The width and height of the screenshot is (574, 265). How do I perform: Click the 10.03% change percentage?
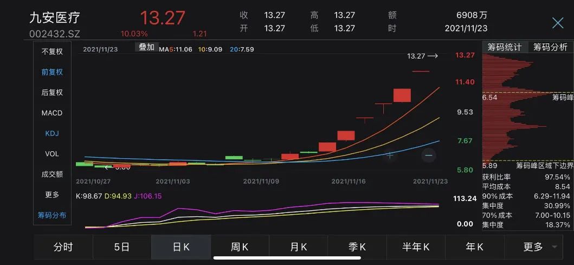134,34
